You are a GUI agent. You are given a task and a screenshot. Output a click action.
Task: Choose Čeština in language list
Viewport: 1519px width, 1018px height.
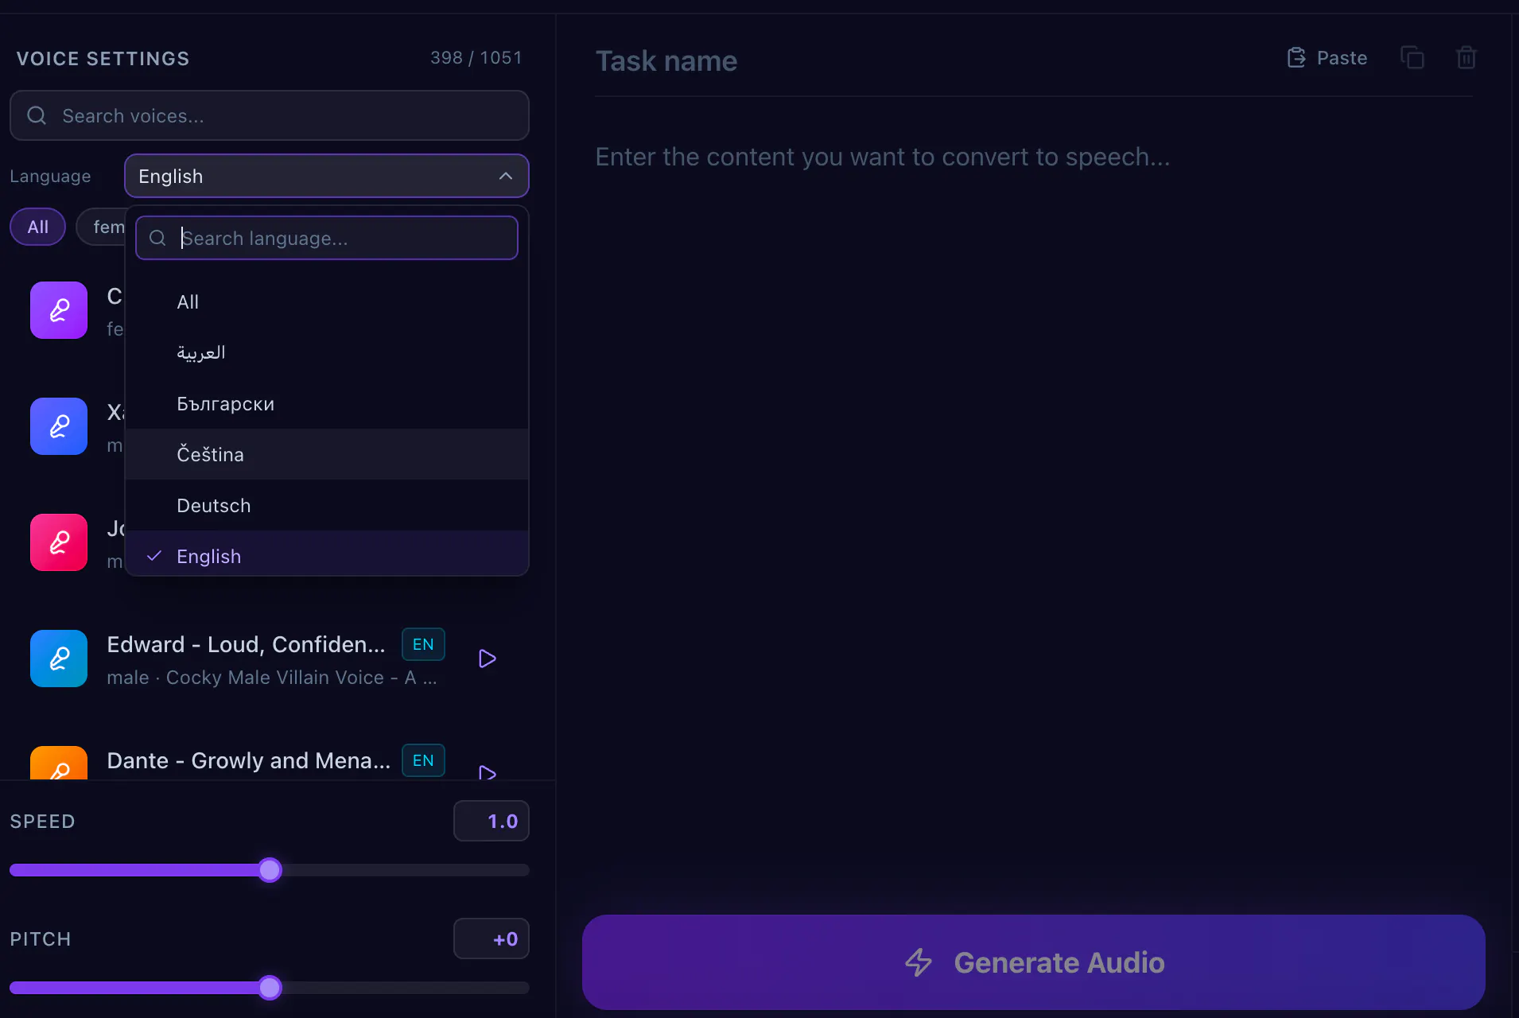tap(327, 455)
